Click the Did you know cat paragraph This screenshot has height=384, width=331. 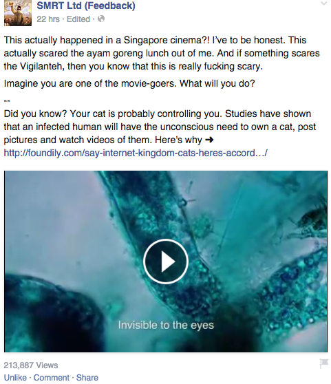(160, 127)
